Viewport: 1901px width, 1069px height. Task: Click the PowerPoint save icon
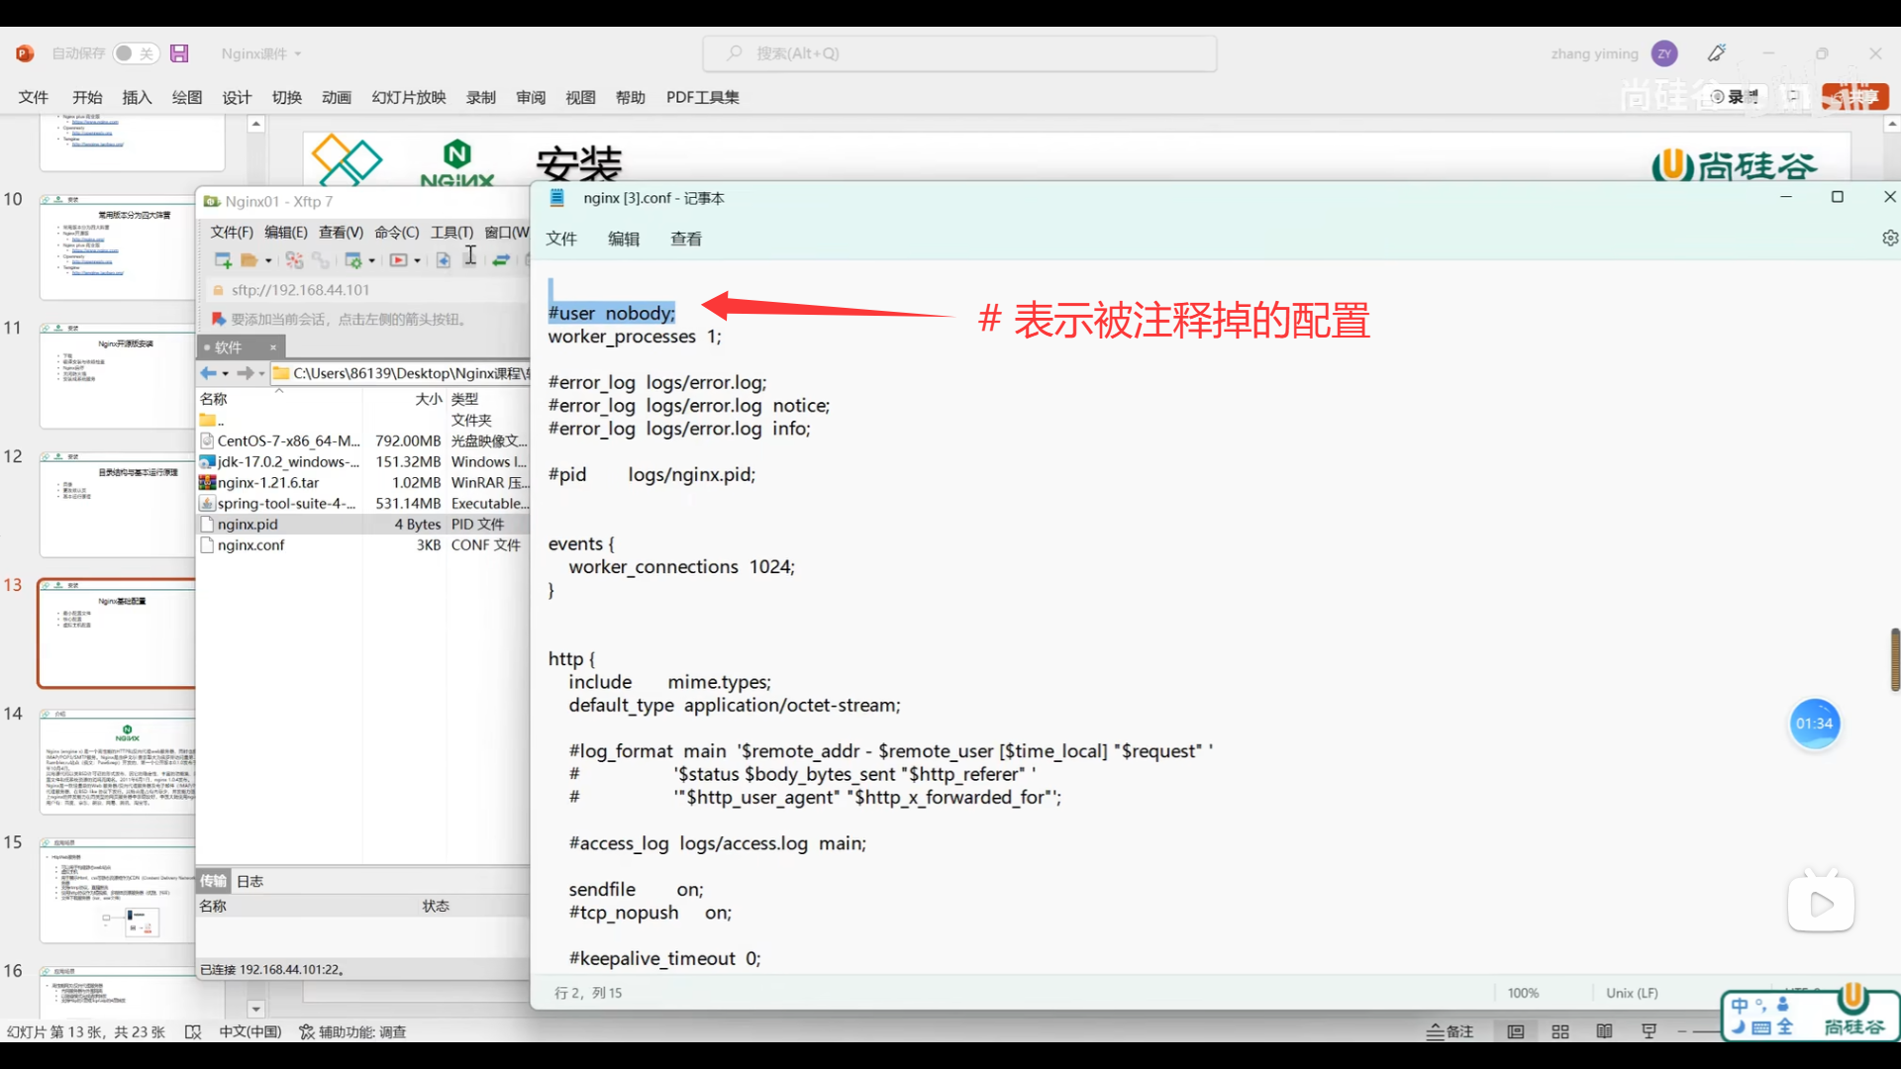pos(179,53)
